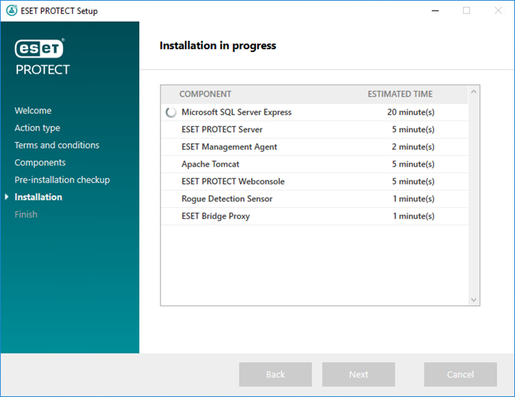Click the active step arrow beside Installation
The width and height of the screenshot is (515, 397).
click(7, 197)
